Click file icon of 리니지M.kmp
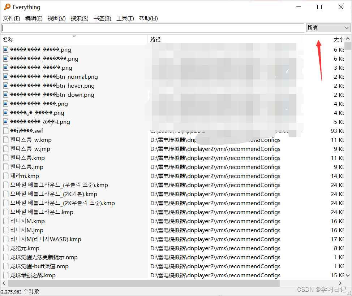 pos(6,221)
